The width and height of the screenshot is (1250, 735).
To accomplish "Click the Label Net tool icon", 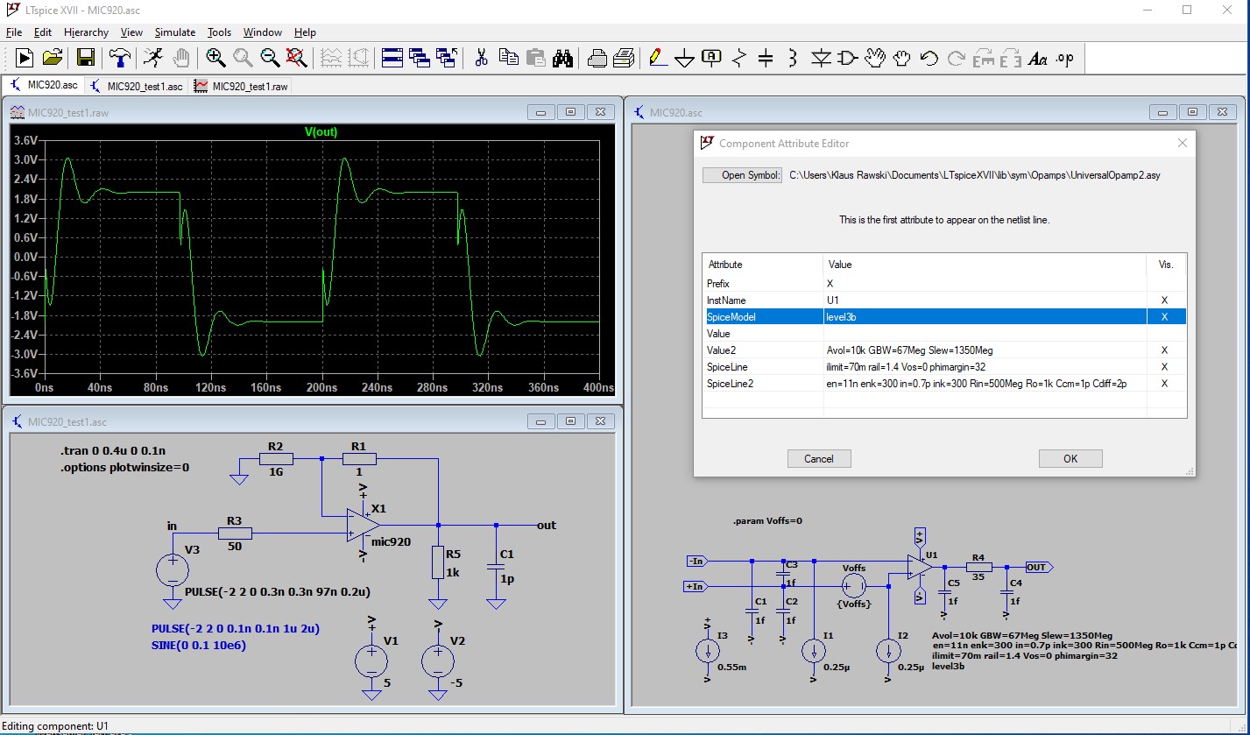I will (x=711, y=58).
